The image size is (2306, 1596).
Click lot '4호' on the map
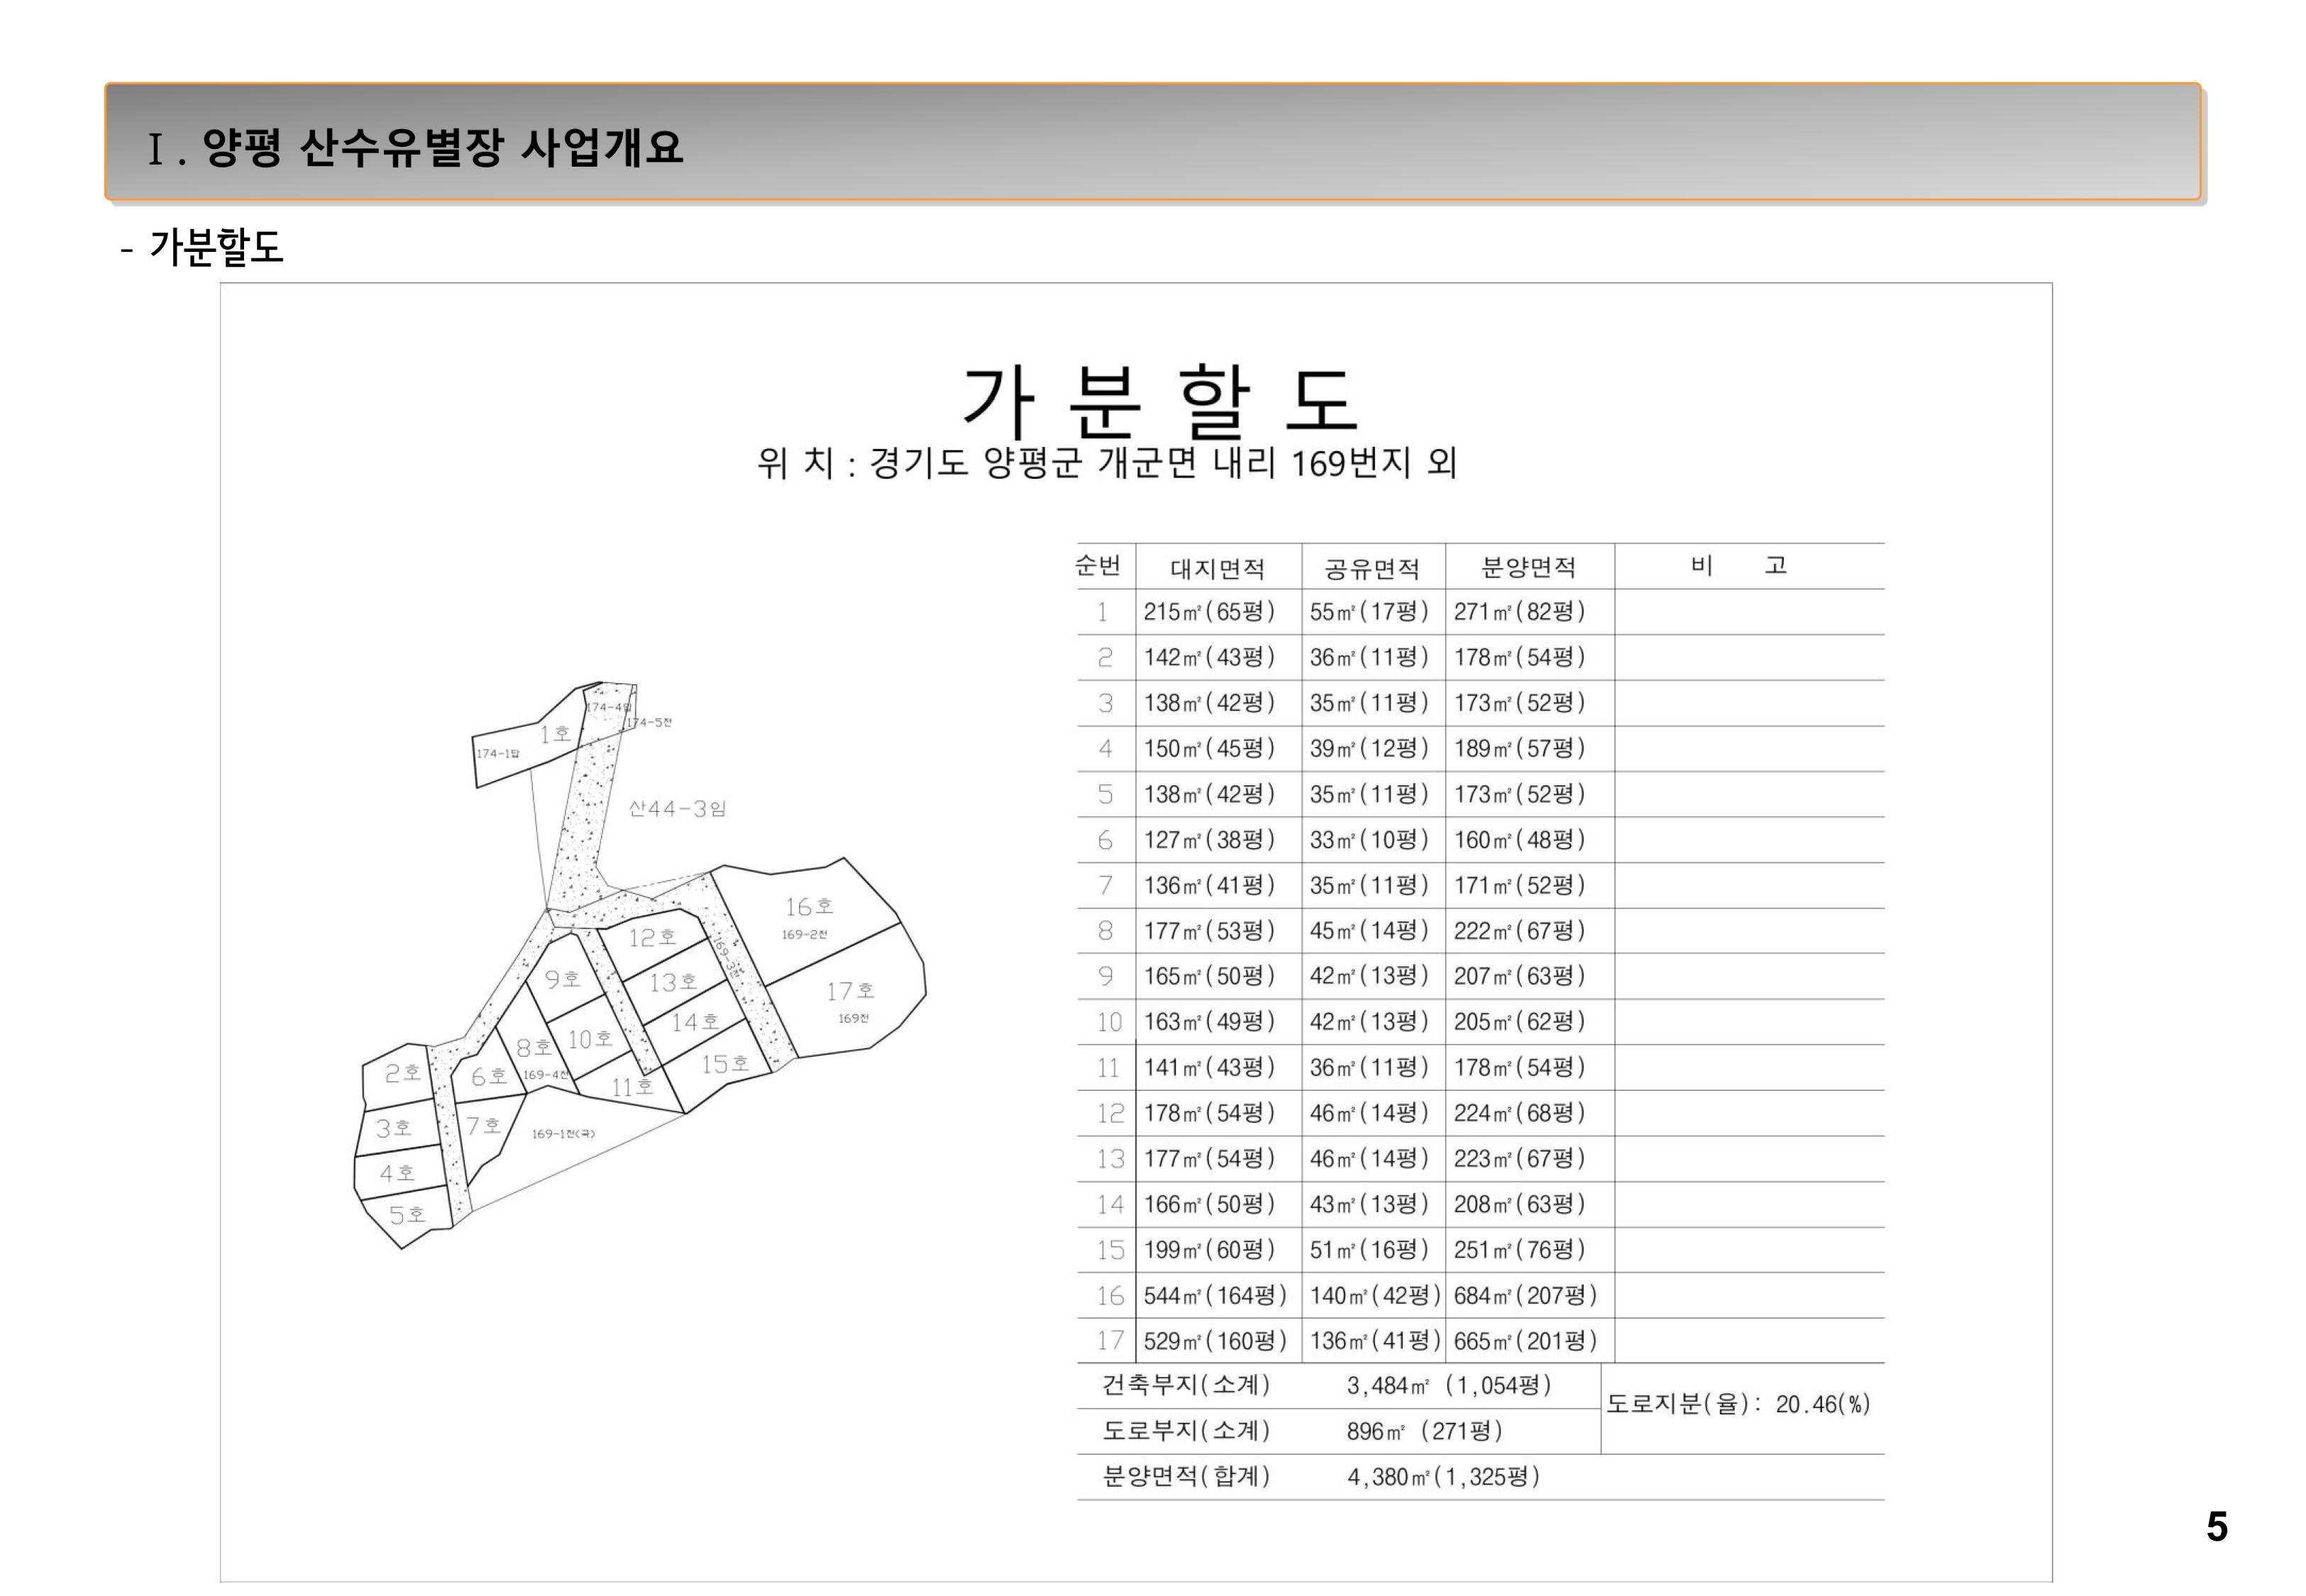pyautogui.click(x=397, y=1173)
